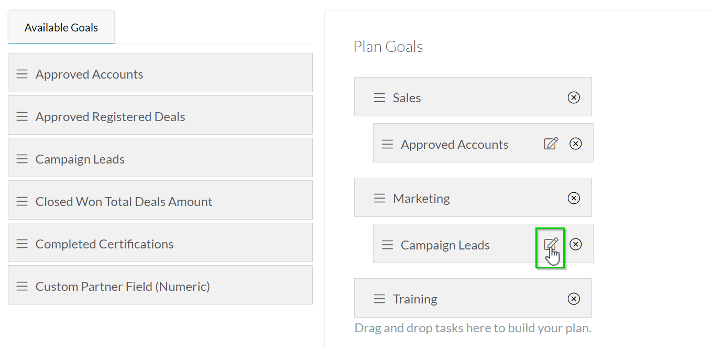The width and height of the screenshot is (713, 348).
Task: Grab the drag handle of Campaign Leads
Action: 387,244
